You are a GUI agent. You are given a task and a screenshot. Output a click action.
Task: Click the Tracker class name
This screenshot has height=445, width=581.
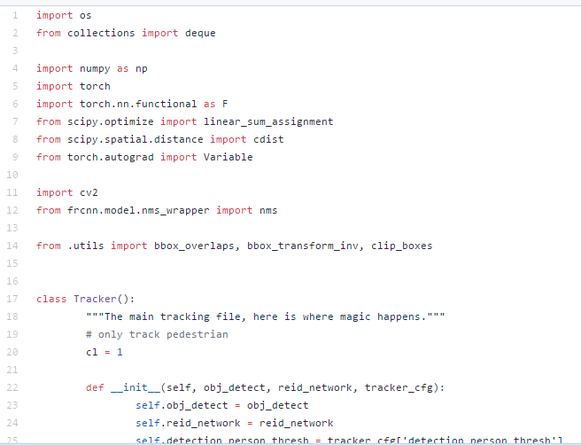coord(95,299)
